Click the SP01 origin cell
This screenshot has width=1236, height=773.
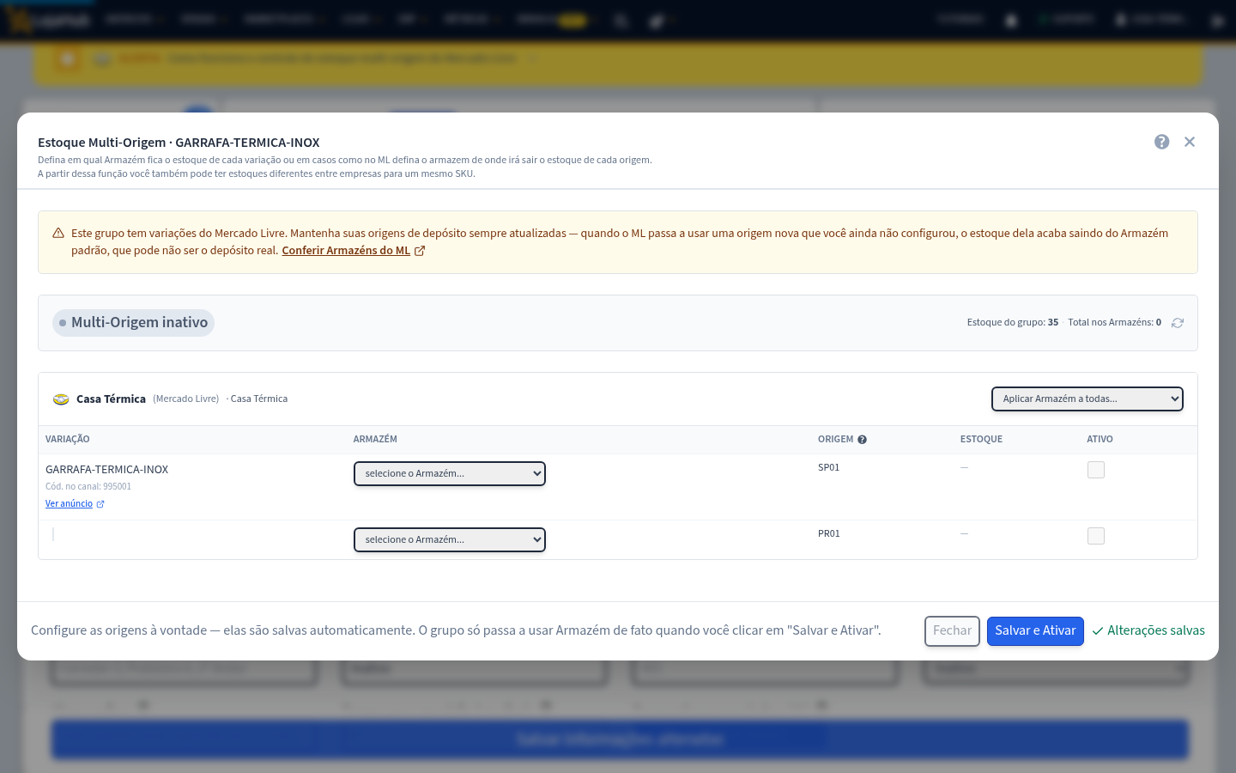click(x=828, y=468)
